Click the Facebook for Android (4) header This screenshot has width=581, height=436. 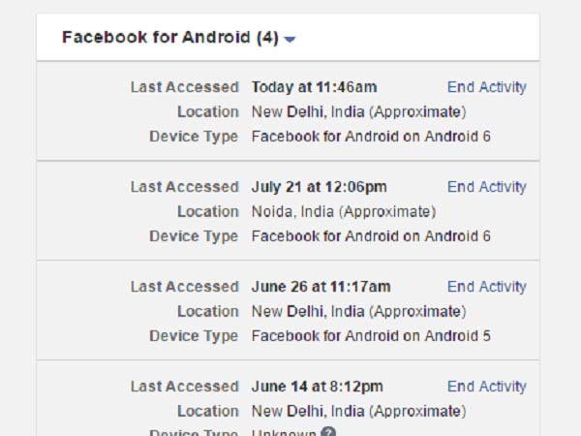[x=169, y=38]
